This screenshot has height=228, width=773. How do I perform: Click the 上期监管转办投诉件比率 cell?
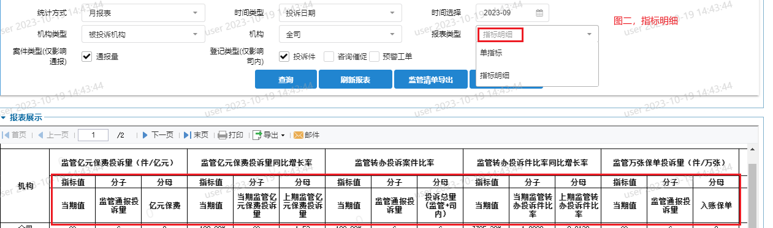click(578, 206)
